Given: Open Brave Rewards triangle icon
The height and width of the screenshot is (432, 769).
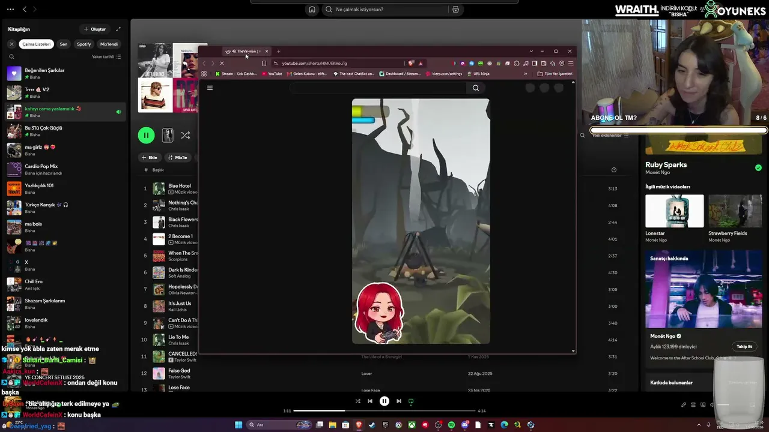Looking at the screenshot, I should [x=421, y=63].
